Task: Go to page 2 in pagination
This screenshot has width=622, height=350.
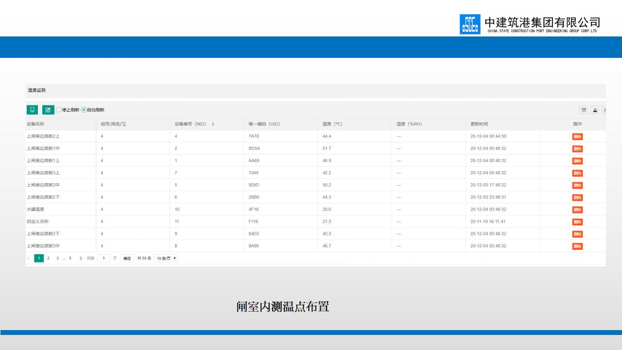Action: [x=48, y=259]
